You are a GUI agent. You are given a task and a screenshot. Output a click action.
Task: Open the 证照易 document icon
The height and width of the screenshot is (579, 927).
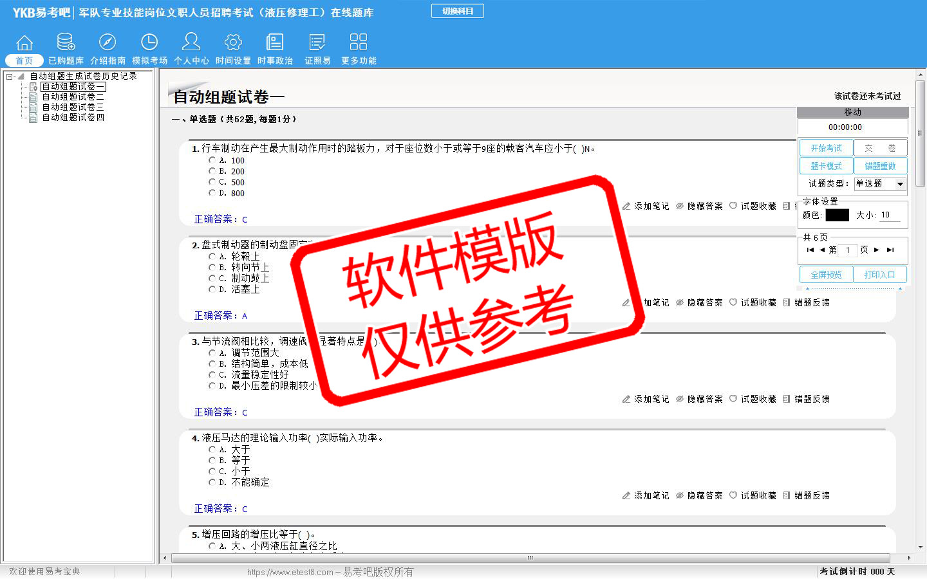coord(317,42)
